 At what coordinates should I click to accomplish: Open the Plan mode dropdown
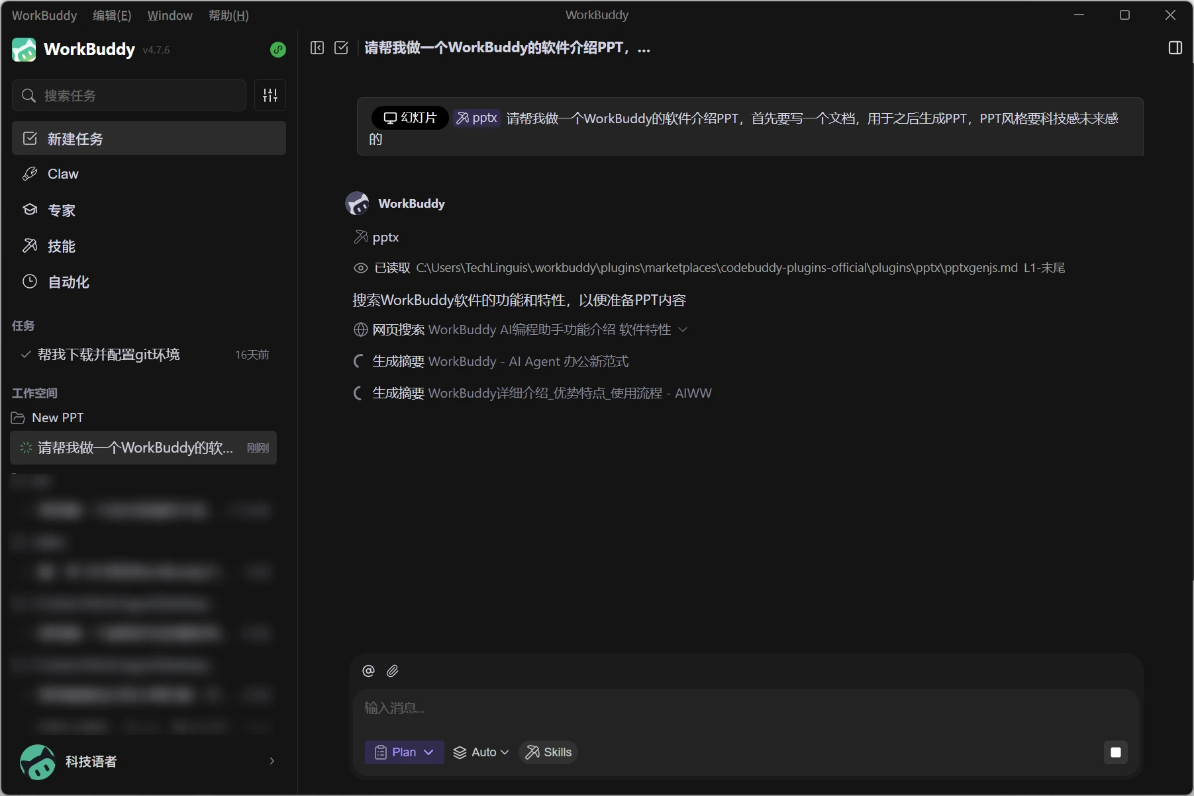pyautogui.click(x=404, y=752)
